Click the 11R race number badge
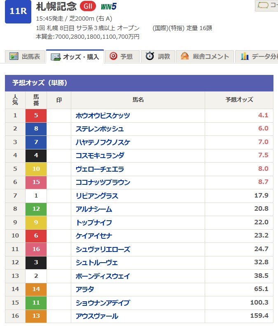 pos(18,11)
